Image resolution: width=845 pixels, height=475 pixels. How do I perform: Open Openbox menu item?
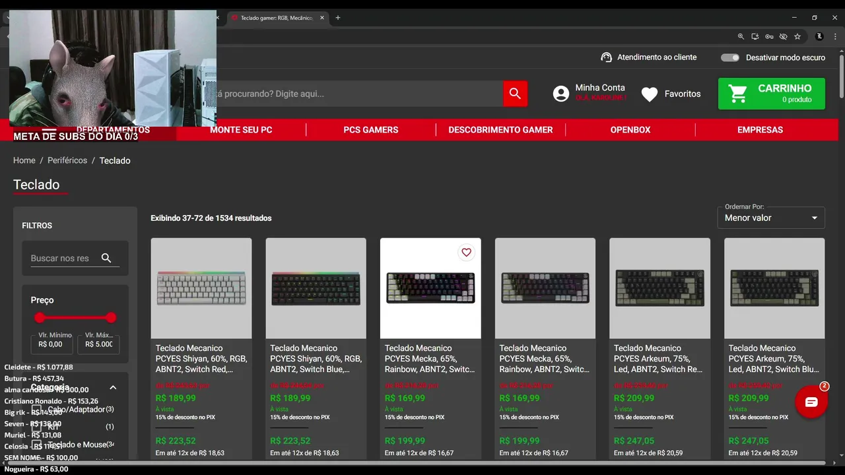(630, 130)
